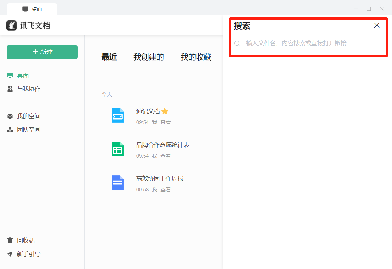Click the 桌面 monitor icon in sidebar
The image size is (392, 269).
coord(10,76)
